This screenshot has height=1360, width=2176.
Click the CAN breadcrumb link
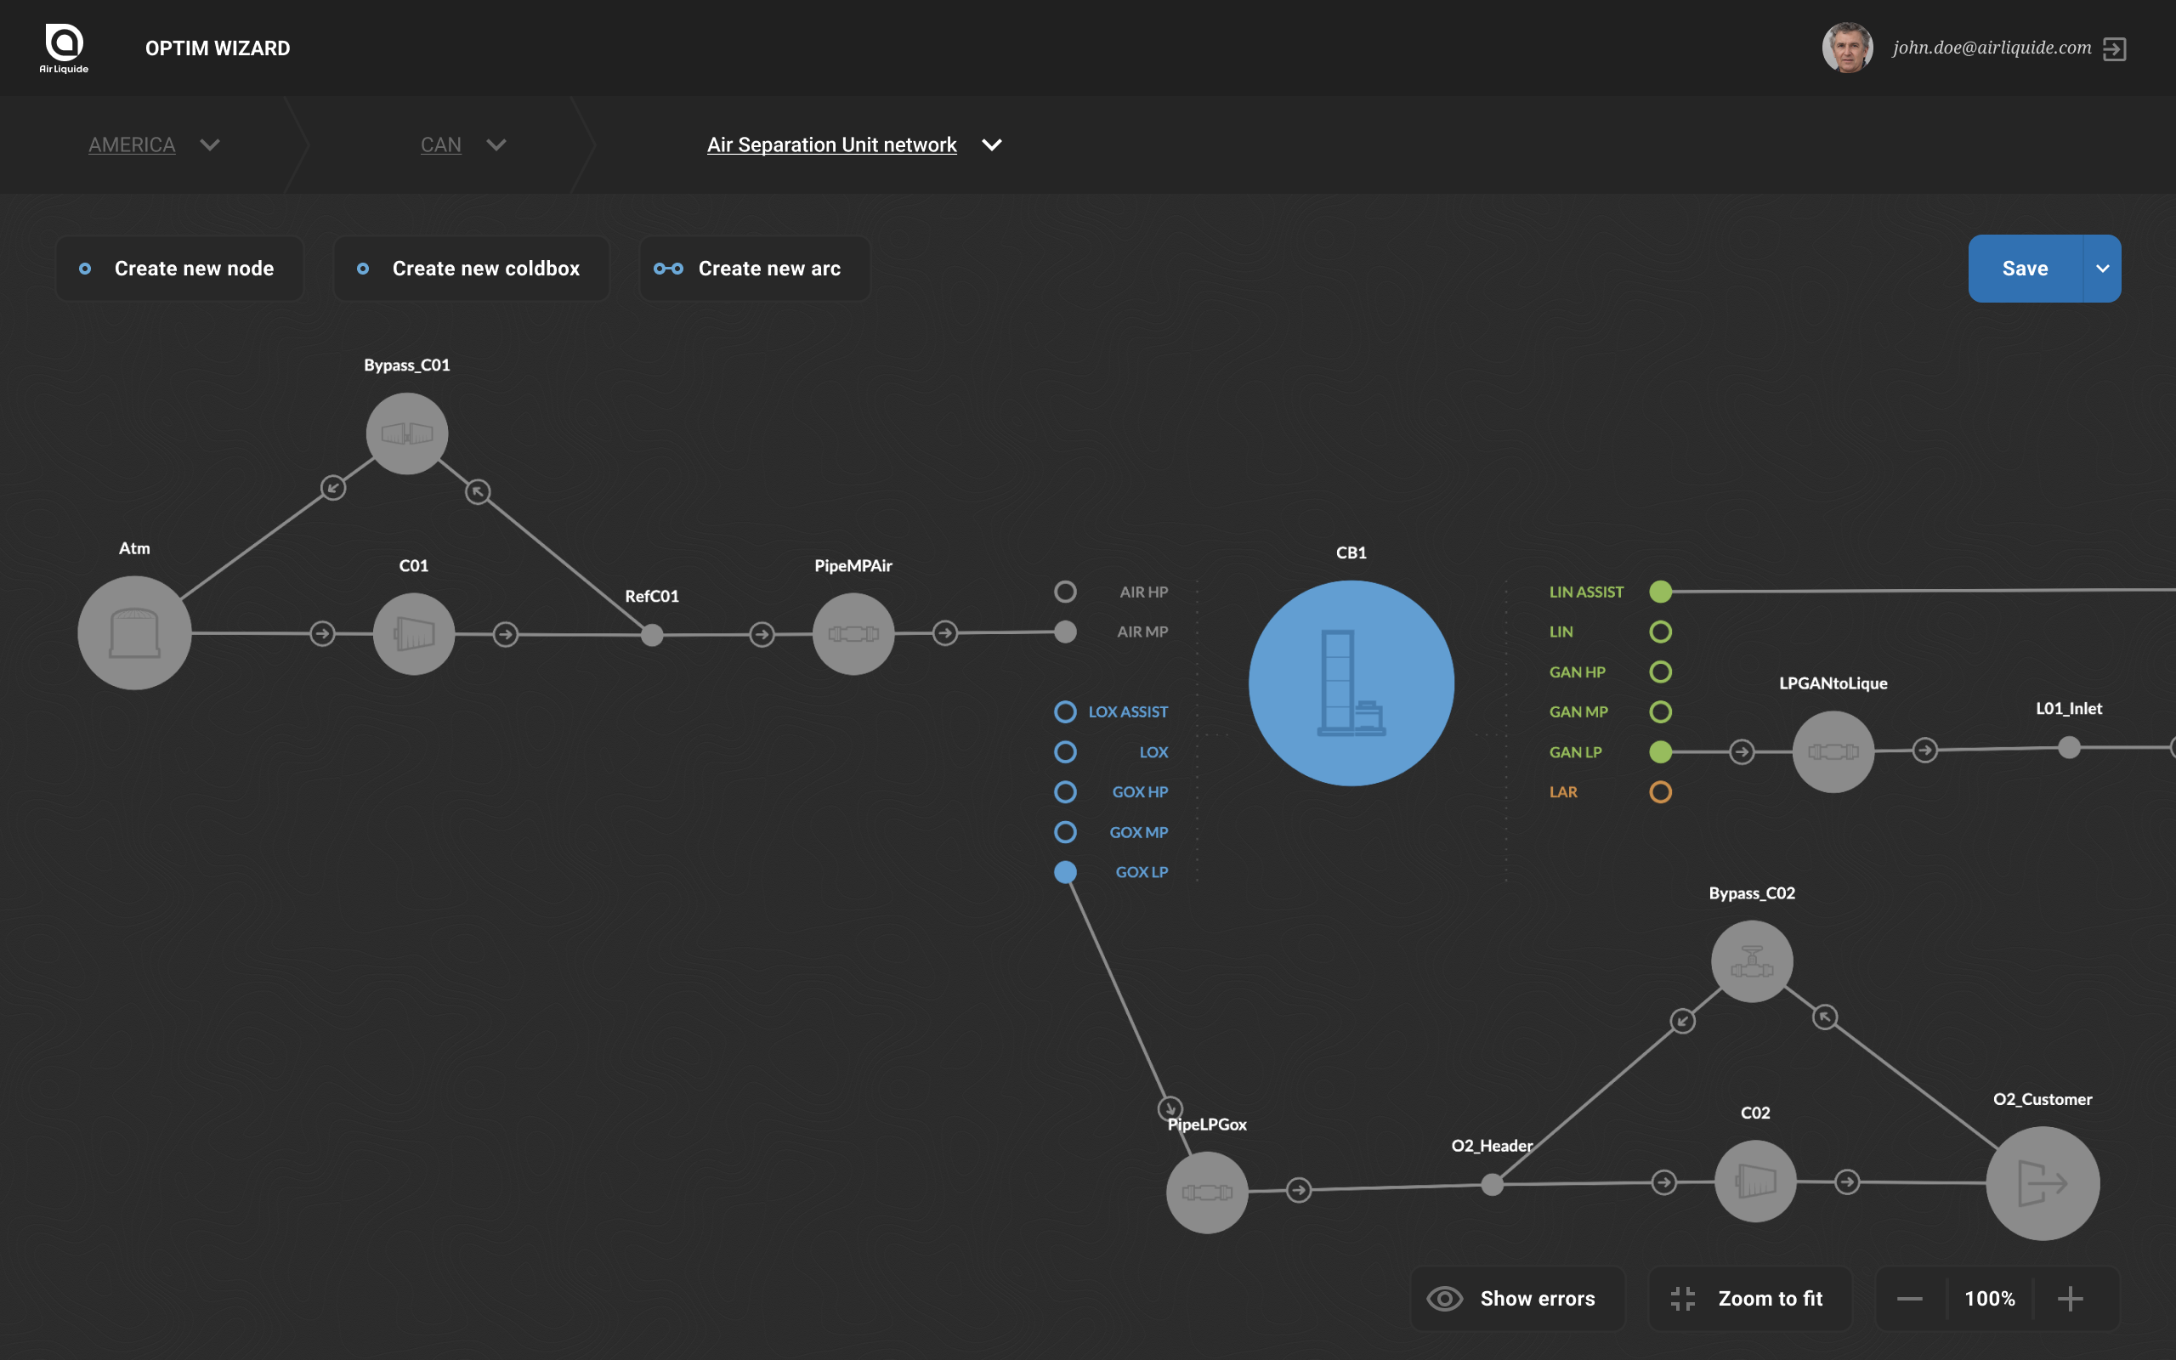[x=440, y=144]
